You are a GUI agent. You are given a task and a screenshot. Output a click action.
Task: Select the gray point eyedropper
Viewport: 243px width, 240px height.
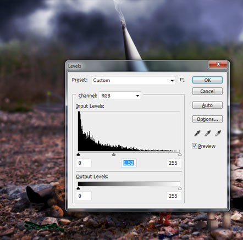(207, 133)
